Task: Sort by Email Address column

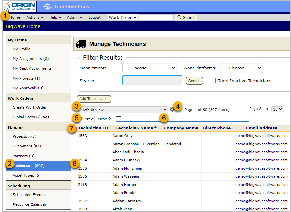Action: tap(261, 128)
